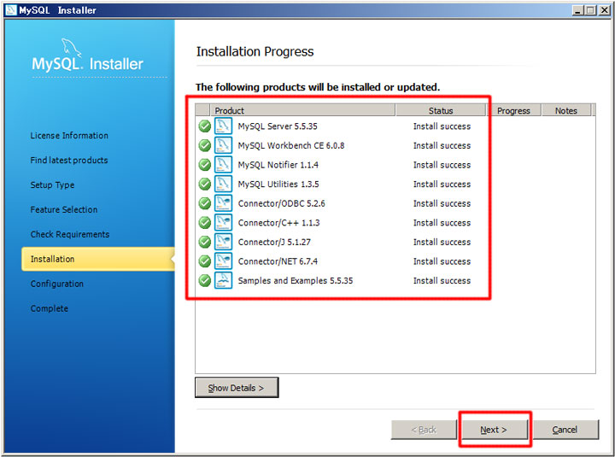
Task: Click the product icon for Samples and Examples 5.5.35
Action: pos(223,280)
